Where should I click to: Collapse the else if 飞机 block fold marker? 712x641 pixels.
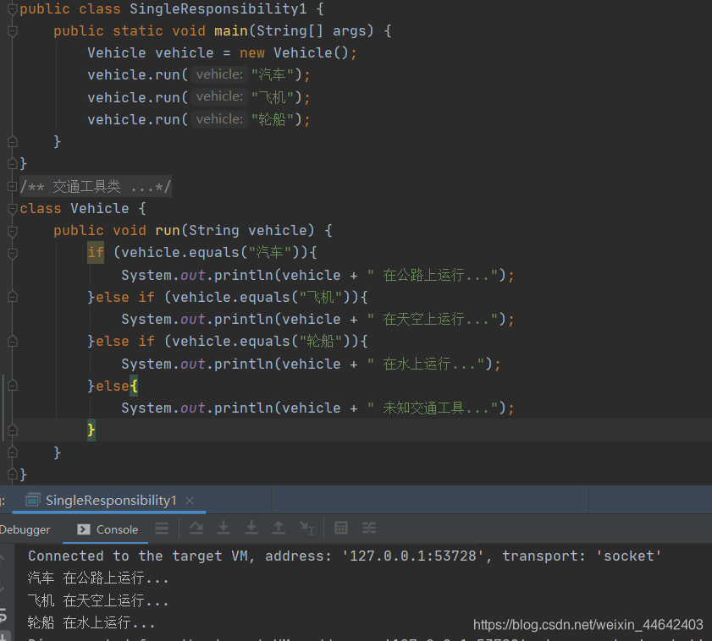pos(13,297)
